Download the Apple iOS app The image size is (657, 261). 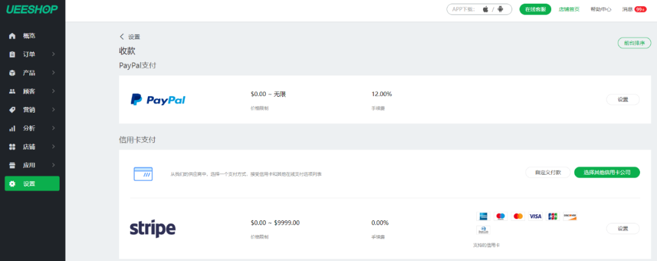485,9
